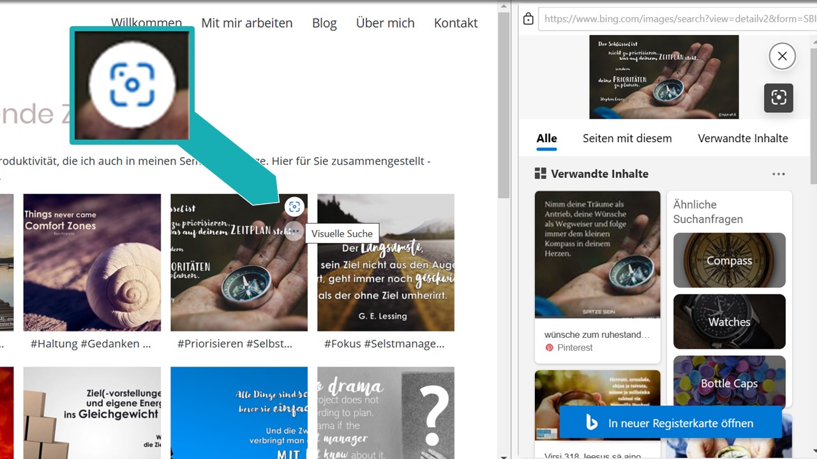Open the Seiten mit diesem tab
Viewport: 817px width, 459px height.
627,138
